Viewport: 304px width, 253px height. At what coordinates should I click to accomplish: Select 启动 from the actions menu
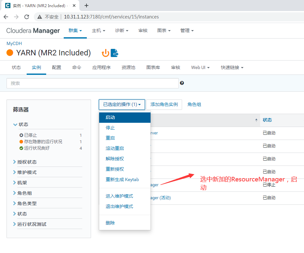[125, 117]
